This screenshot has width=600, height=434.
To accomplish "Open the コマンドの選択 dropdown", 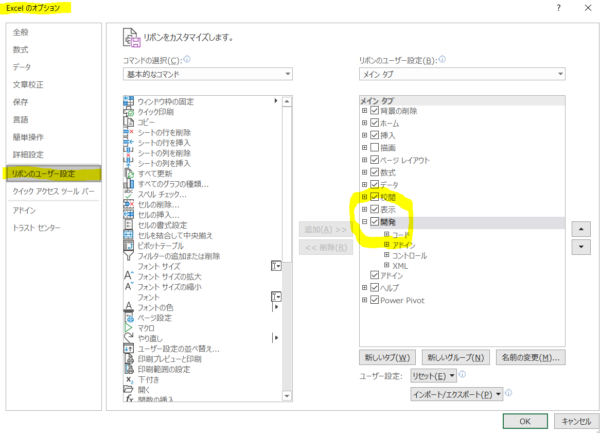I will point(208,74).
